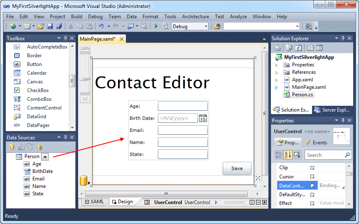Click the Open File folder icon
359x224 pixels.
(41, 26)
